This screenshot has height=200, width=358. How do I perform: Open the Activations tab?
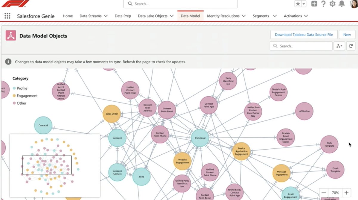(293, 16)
